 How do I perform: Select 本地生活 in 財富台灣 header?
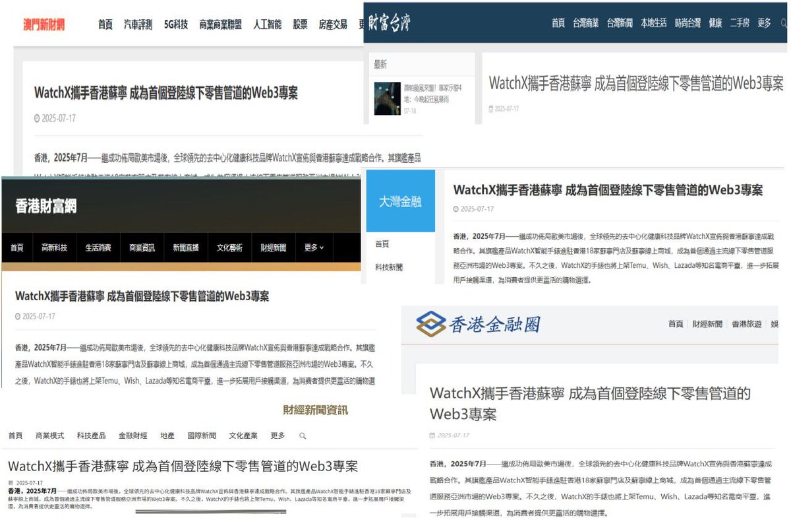(x=654, y=22)
